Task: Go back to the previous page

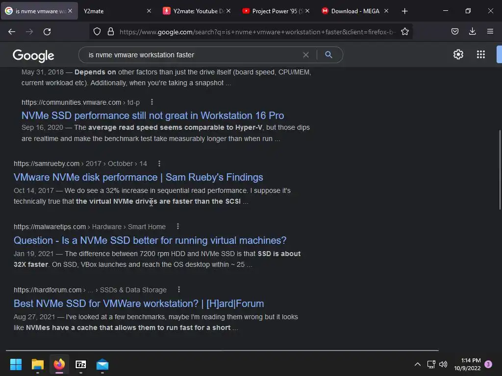Action: tap(12, 32)
